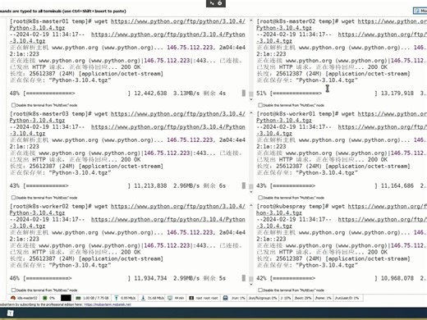Click '10,968,078' bytes value in kubespray terminal
427x320 pixels.
coord(397,278)
